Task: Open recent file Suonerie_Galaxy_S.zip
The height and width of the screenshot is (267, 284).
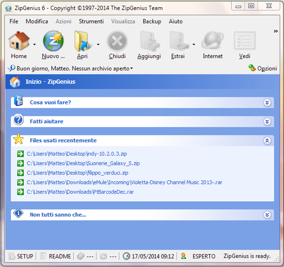Action: pyautogui.click(x=83, y=163)
